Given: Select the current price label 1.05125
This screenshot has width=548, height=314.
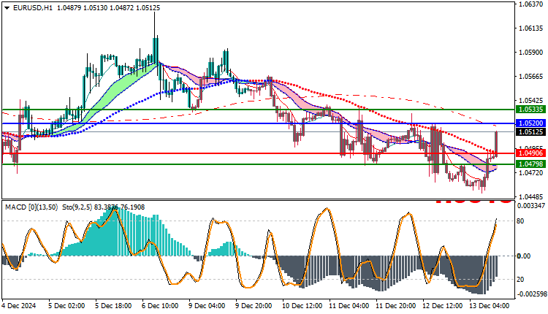Looking at the screenshot, I should pos(530,131).
